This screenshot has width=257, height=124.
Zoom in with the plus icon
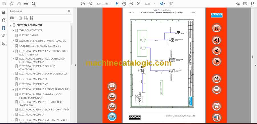point(139,4)
